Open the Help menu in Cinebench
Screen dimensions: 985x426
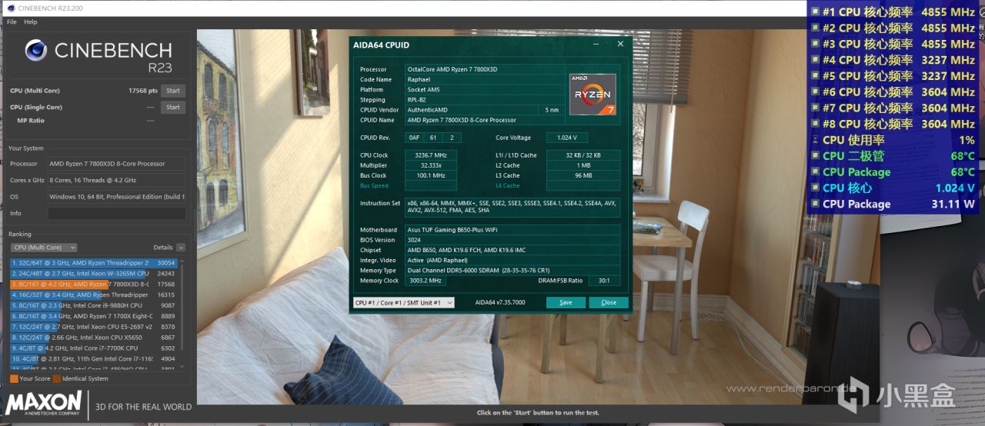pyautogui.click(x=30, y=22)
